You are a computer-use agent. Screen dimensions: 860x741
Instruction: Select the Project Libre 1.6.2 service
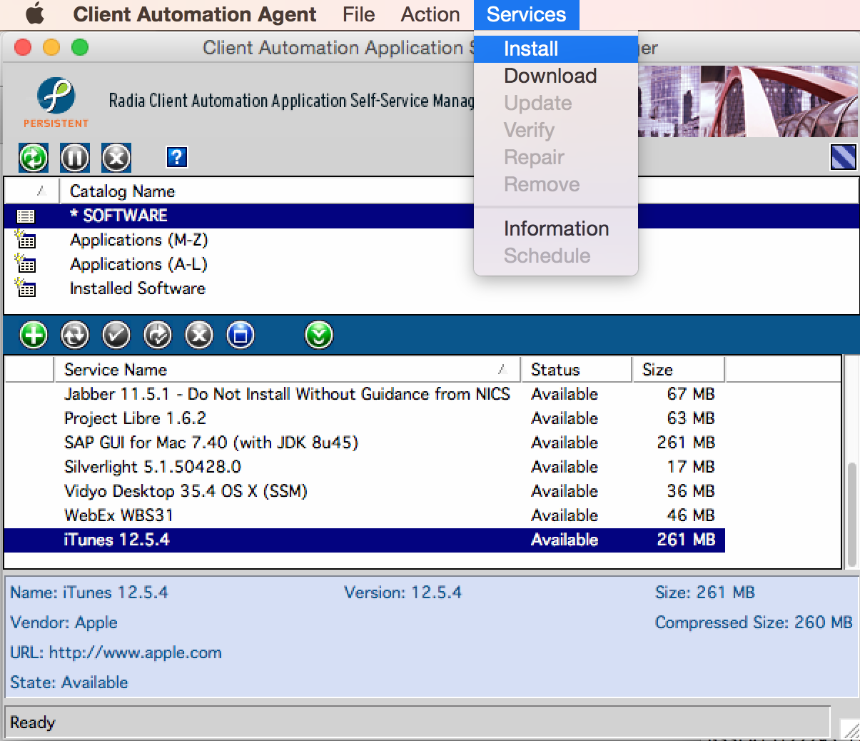point(365,418)
